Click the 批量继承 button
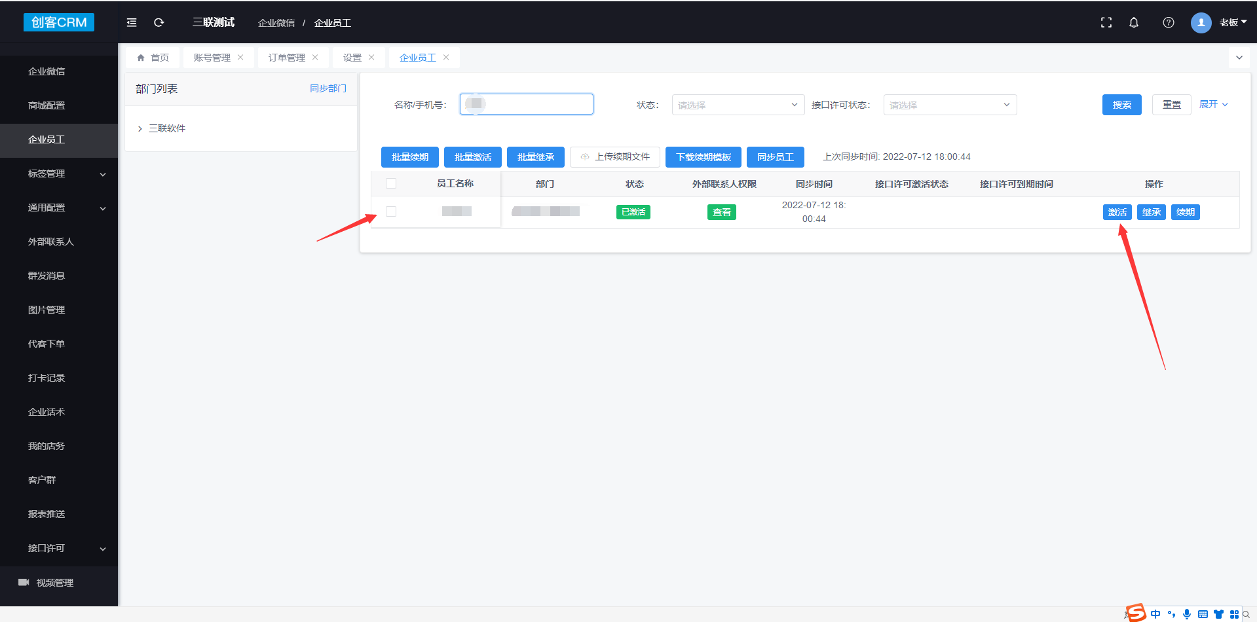 (536, 157)
